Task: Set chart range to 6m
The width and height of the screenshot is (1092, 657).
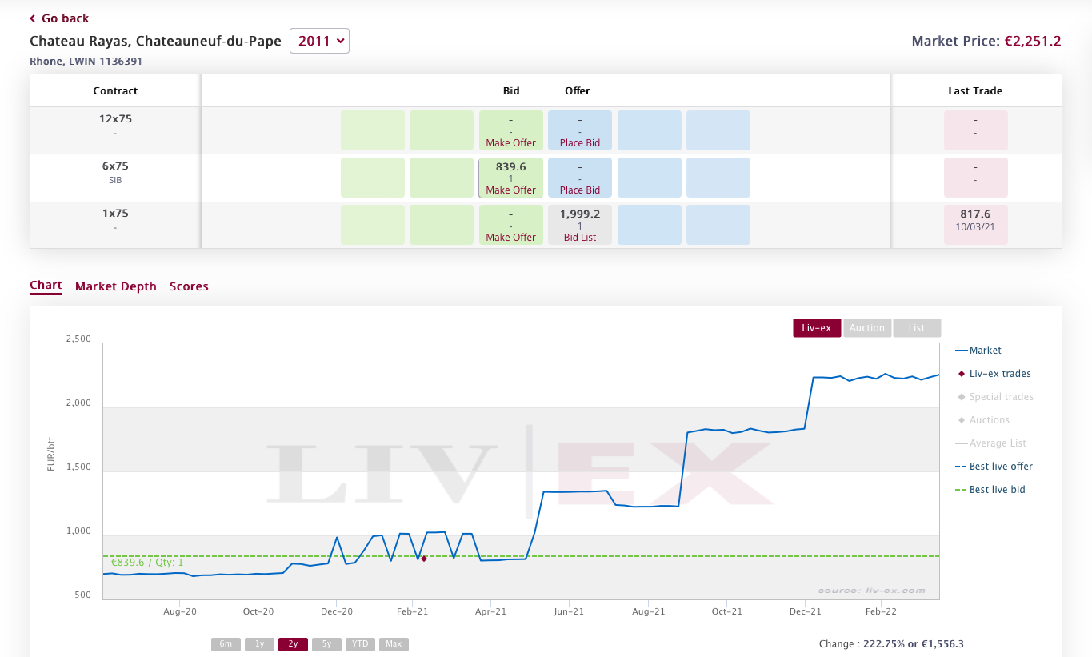Action: [226, 644]
